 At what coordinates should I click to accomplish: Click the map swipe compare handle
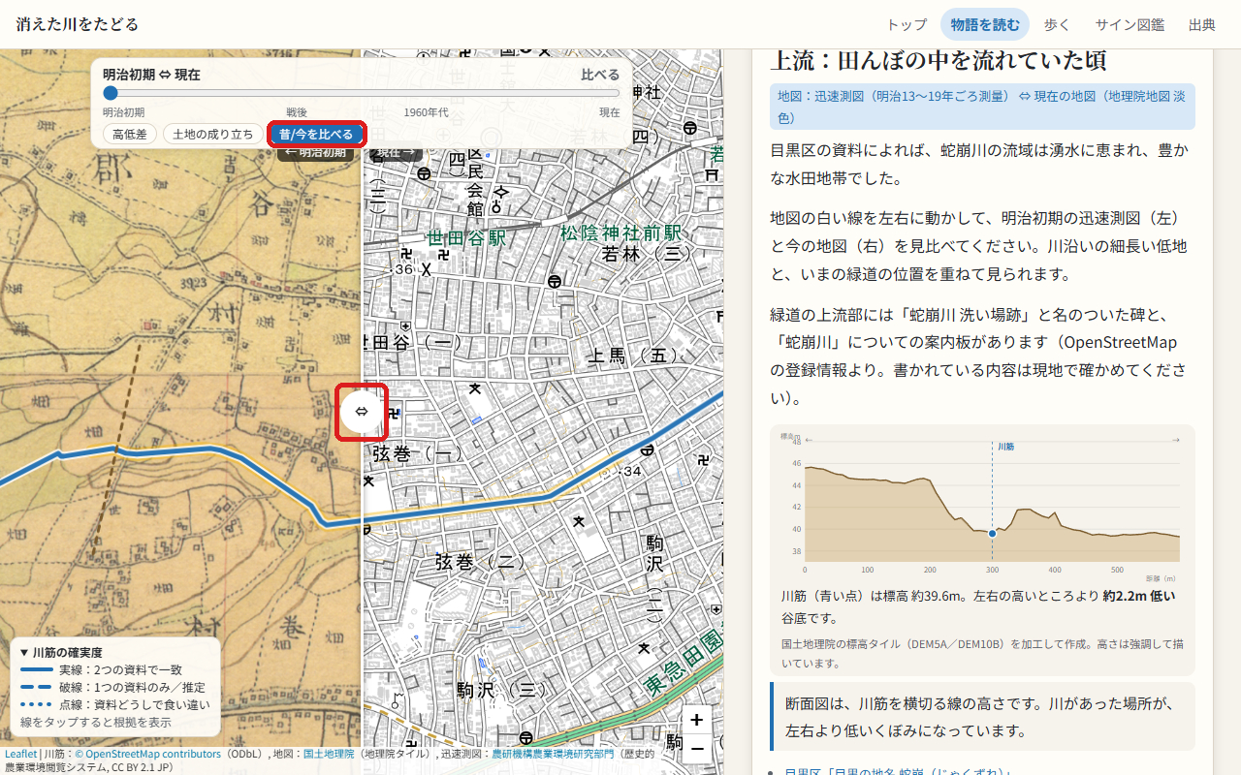tap(362, 412)
